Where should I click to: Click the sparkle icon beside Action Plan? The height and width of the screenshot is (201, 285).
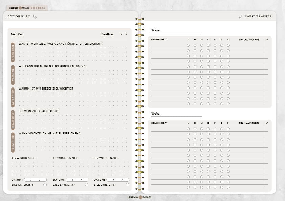tap(34, 17)
